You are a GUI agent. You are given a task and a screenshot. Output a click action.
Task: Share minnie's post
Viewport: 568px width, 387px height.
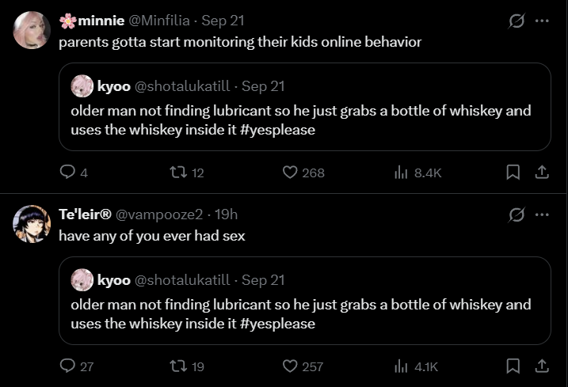click(x=542, y=172)
